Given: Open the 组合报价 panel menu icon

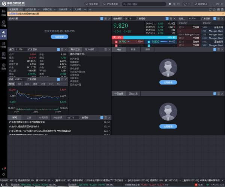Looking at the screenshot, I should 171,19.
